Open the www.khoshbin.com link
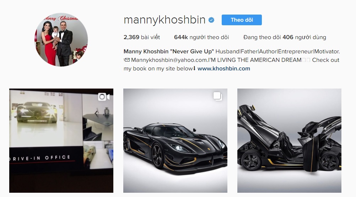356x197 pixels. click(223, 68)
